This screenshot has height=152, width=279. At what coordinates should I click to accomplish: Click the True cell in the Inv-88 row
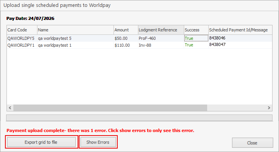pos(196,45)
